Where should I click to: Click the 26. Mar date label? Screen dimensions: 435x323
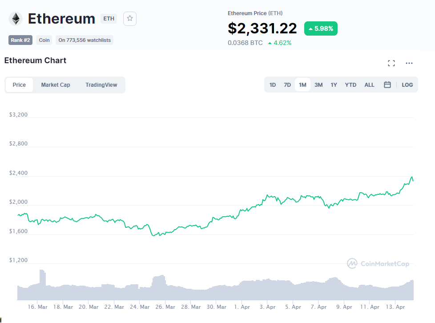click(165, 307)
